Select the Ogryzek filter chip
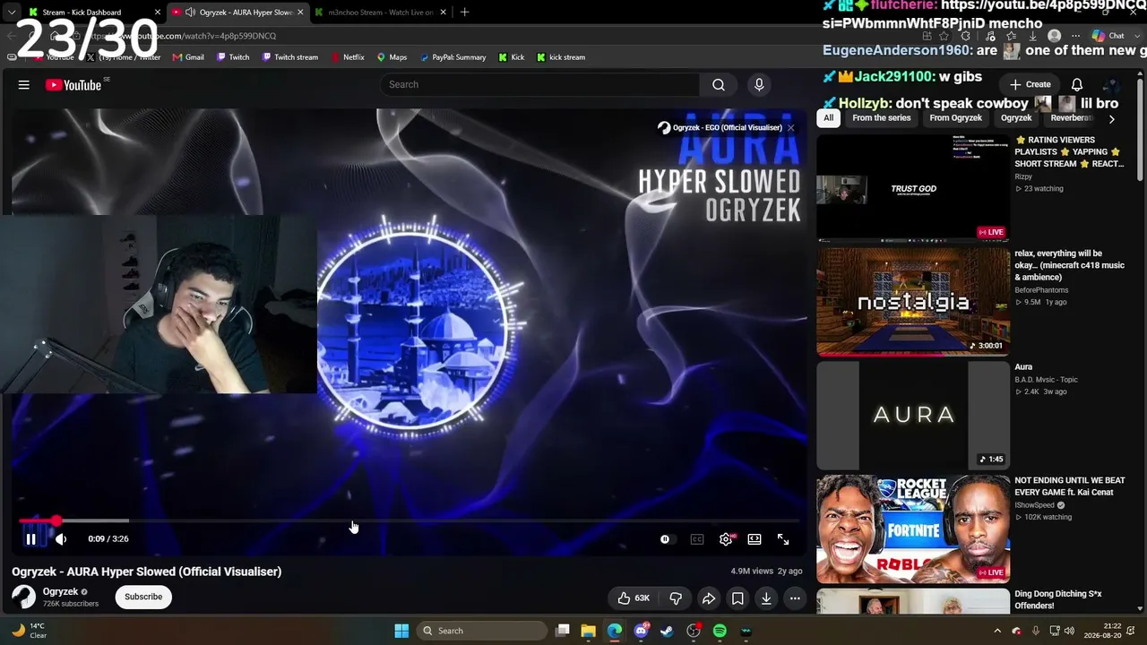 (x=1016, y=118)
